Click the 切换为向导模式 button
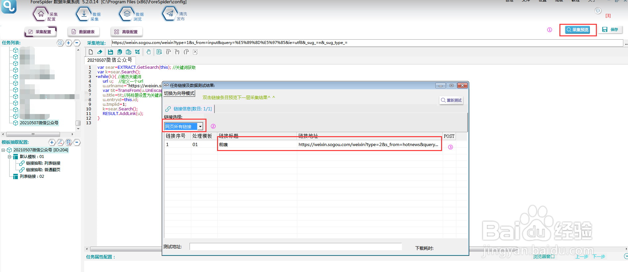Screen dimensions: 628x272 [x=179, y=94]
